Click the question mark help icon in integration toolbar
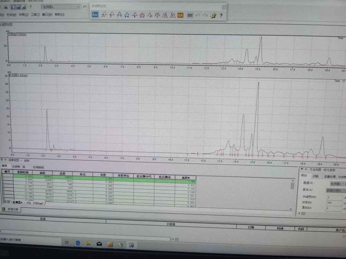The width and height of the screenshot is (346, 259). [221, 15]
